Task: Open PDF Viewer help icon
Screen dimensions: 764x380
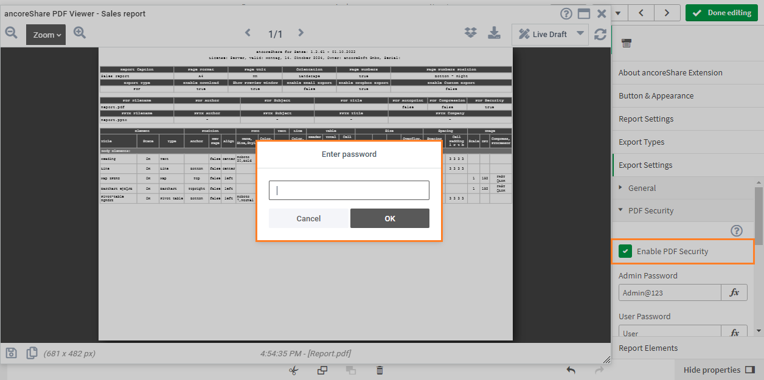Action: click(x=566, y=13)
